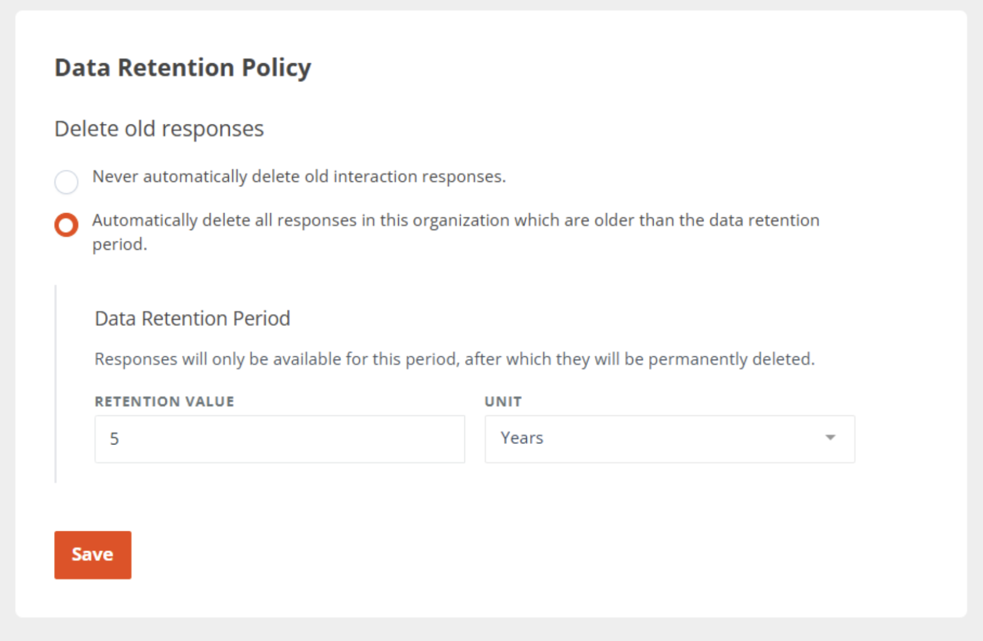
Task: Click the word 'period.' on the second option line
Action: point(120,245)
